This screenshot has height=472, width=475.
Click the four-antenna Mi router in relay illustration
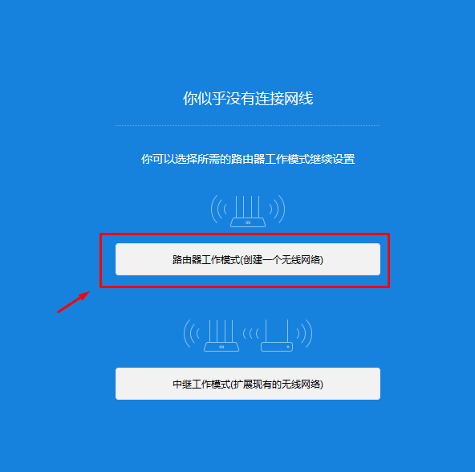[221, 336]
